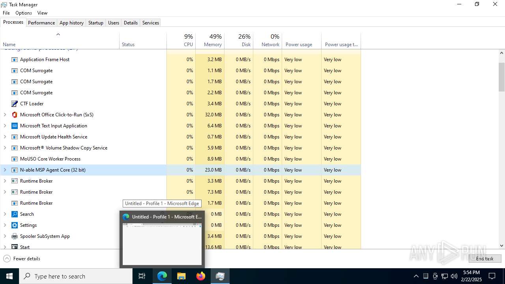Open the volume control in the tray
This screenshot has width=505, height=284.
pos(454,276)
